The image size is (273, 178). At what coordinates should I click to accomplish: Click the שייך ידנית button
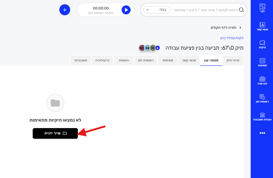click(x=55, y=133)
